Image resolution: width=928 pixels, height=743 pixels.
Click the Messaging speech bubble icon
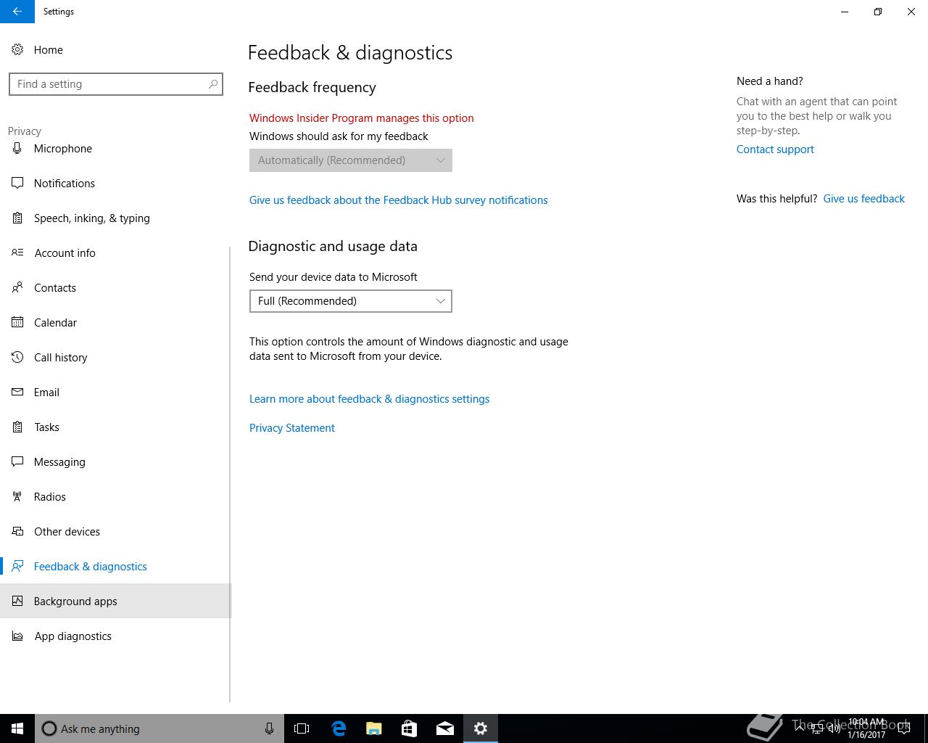pyautogui.click(x=17, y=462)
